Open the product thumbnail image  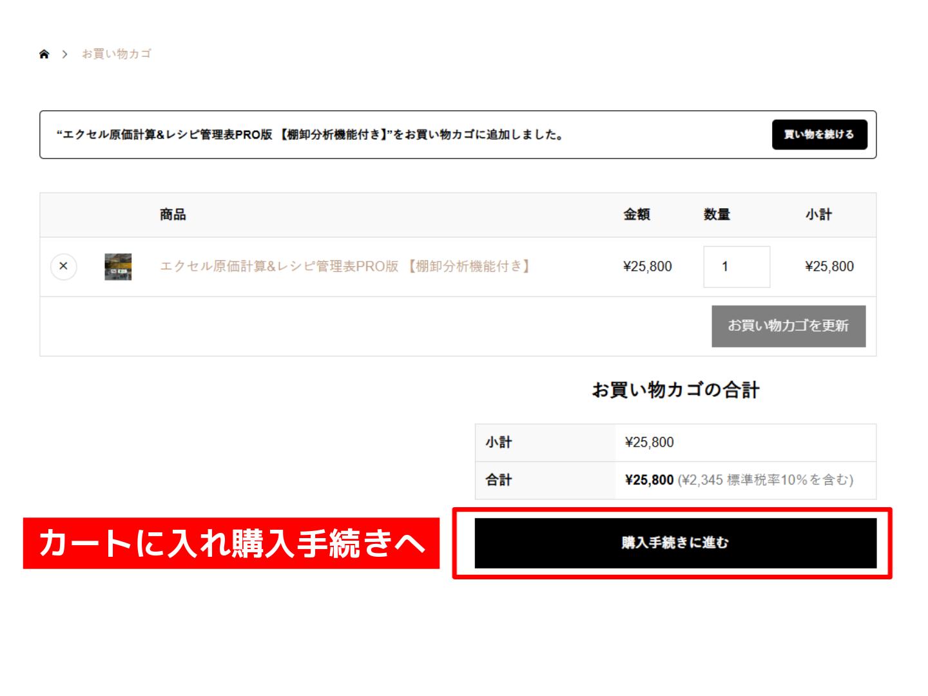[x=118, y=267]
